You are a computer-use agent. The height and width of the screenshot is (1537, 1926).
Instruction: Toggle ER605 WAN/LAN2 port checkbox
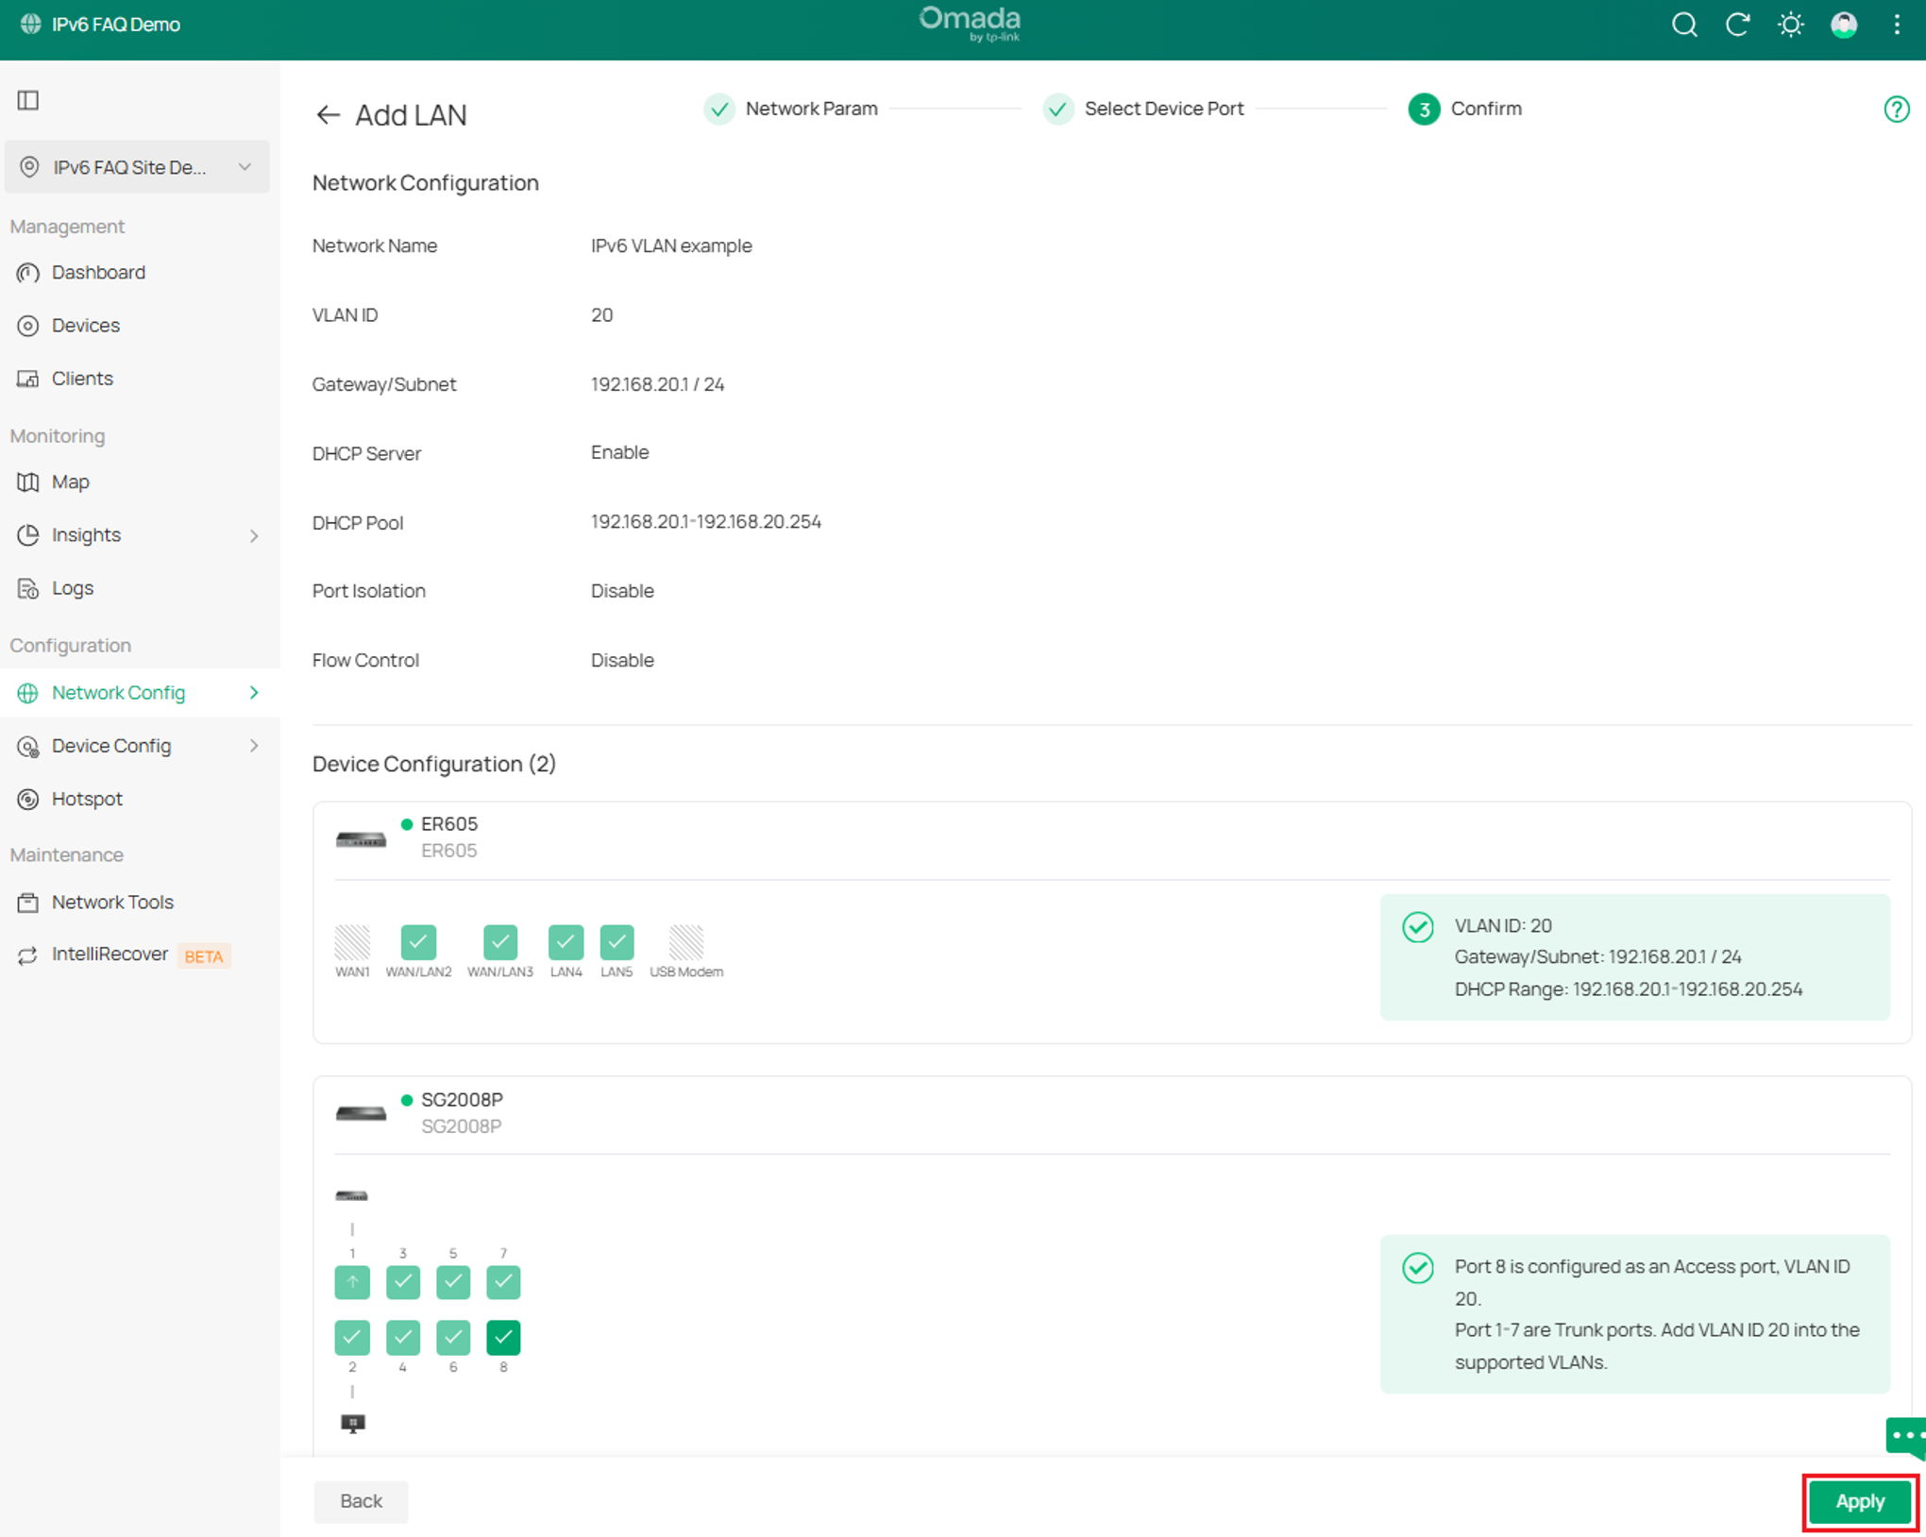[418, 941]
